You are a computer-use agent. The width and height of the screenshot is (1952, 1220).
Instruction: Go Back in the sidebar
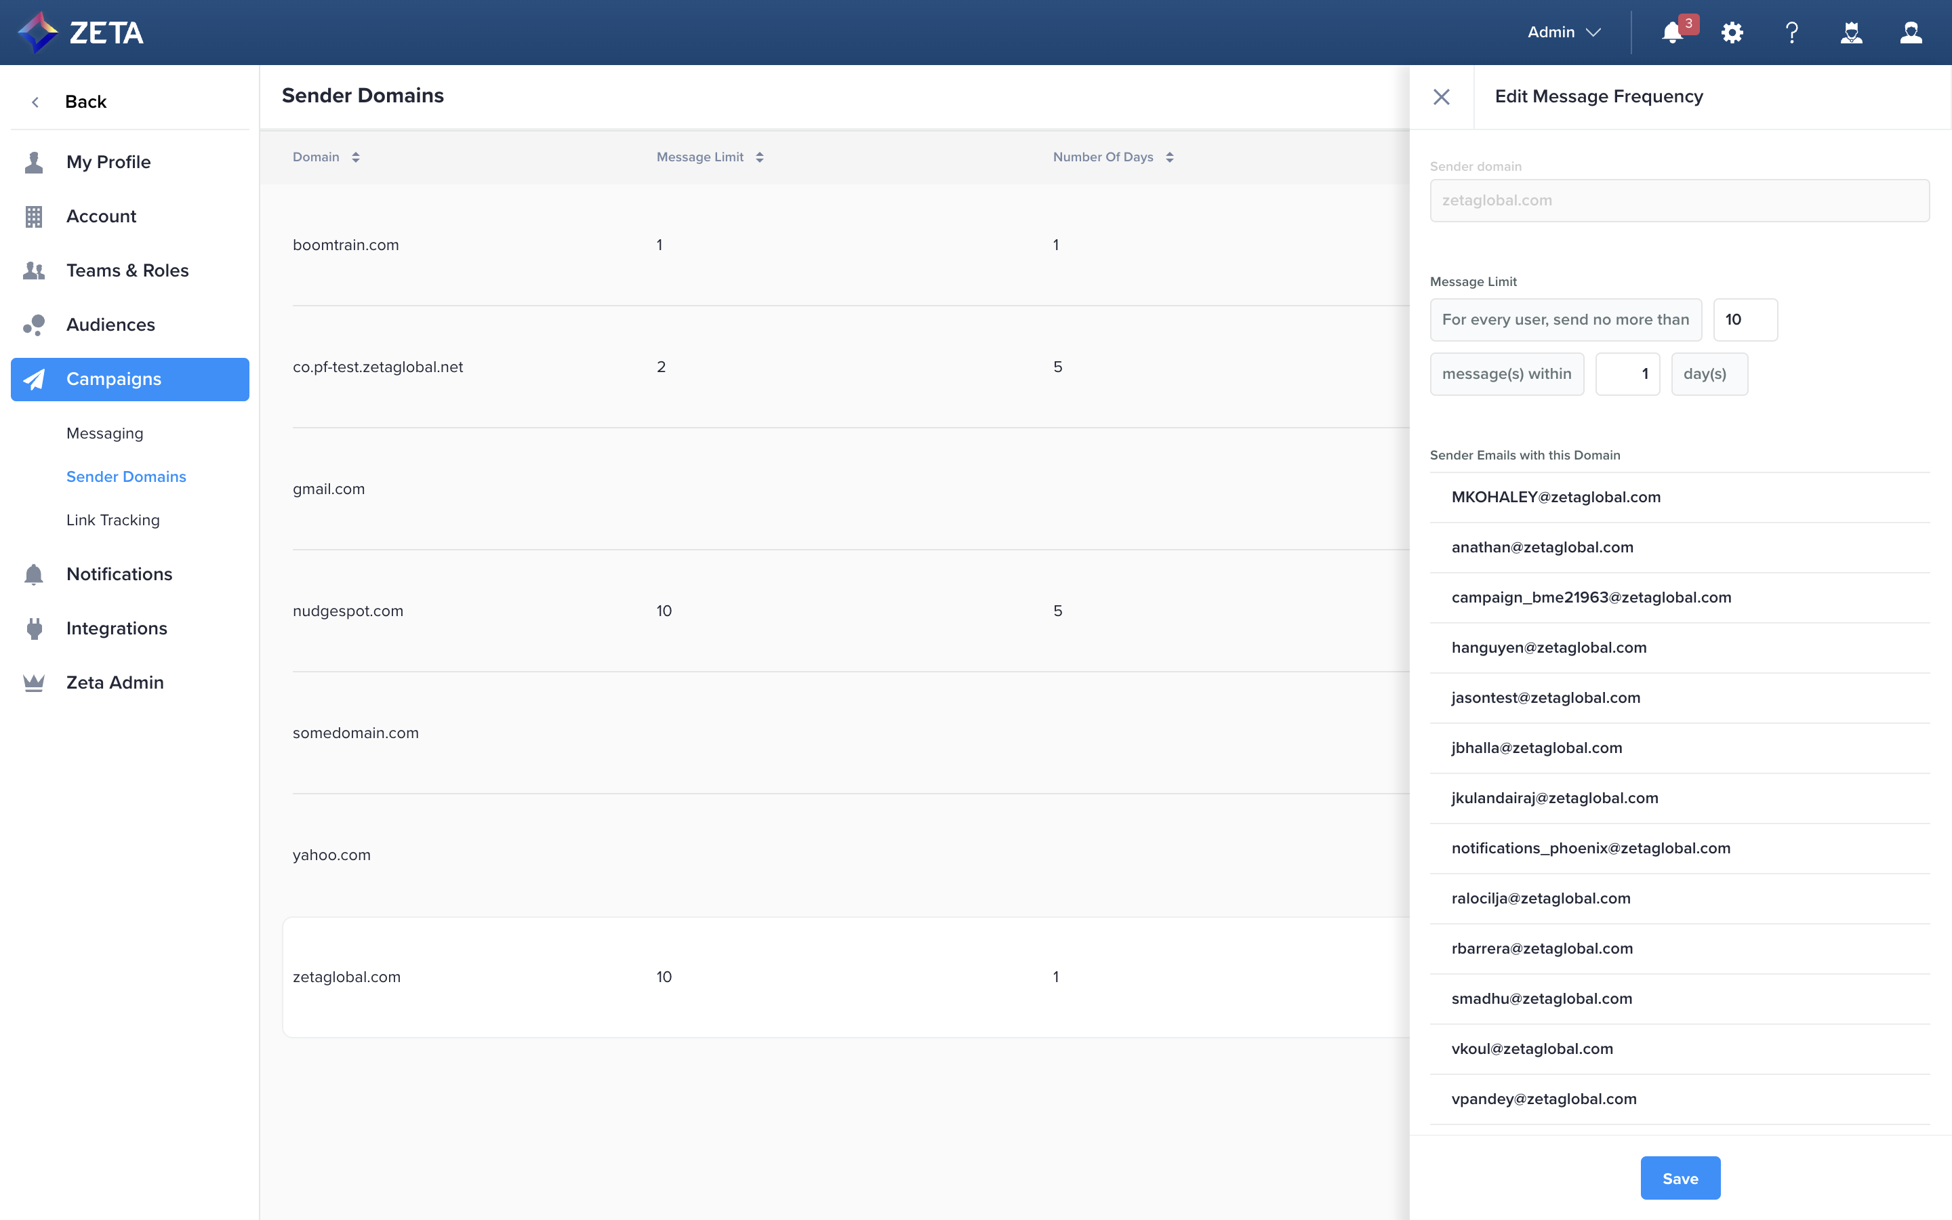pyautogui.click(x=85, y=102)
